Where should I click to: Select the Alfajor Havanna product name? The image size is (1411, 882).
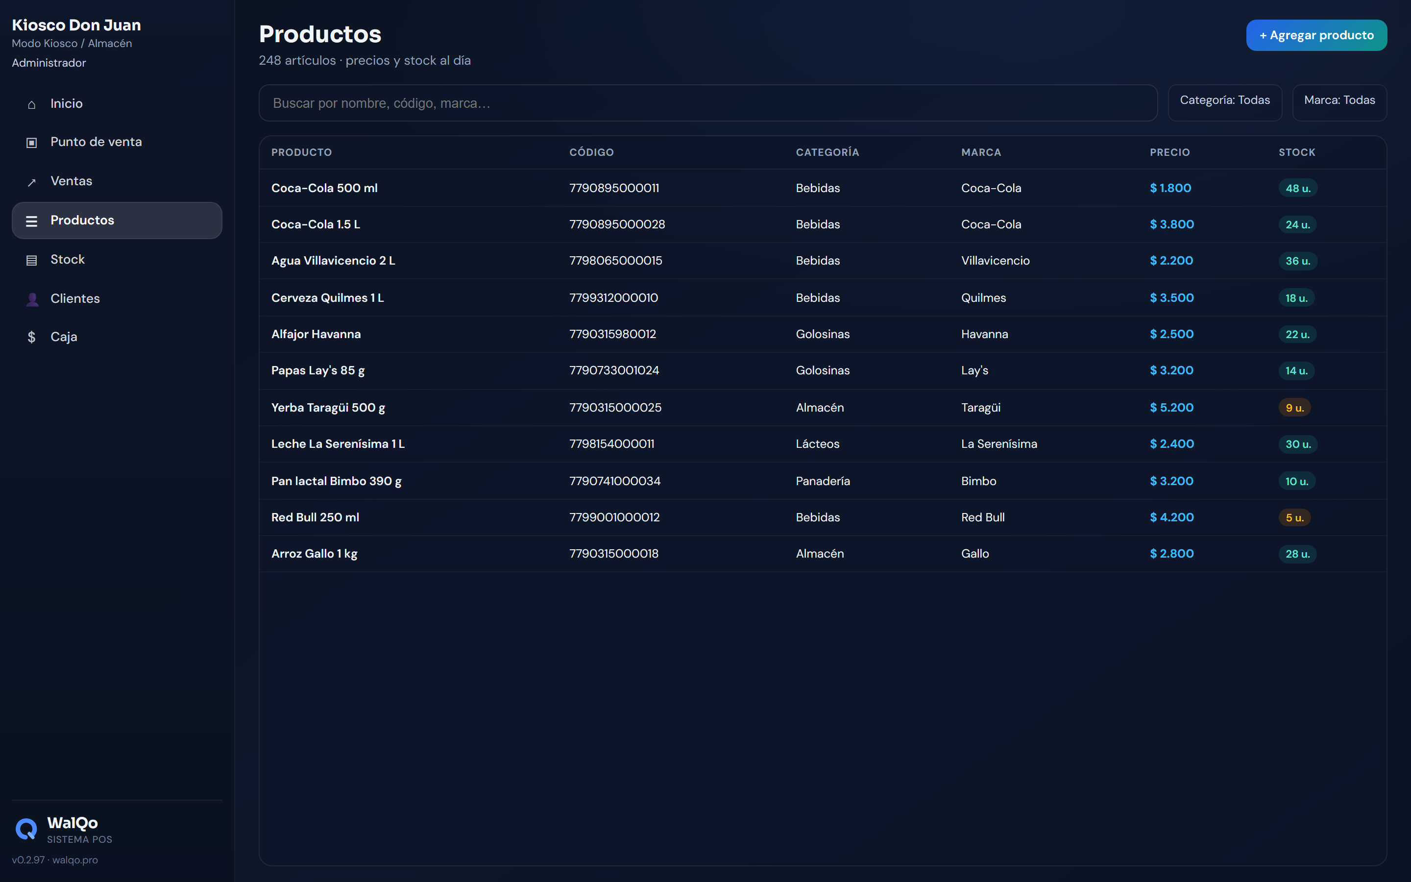(316, 334)
